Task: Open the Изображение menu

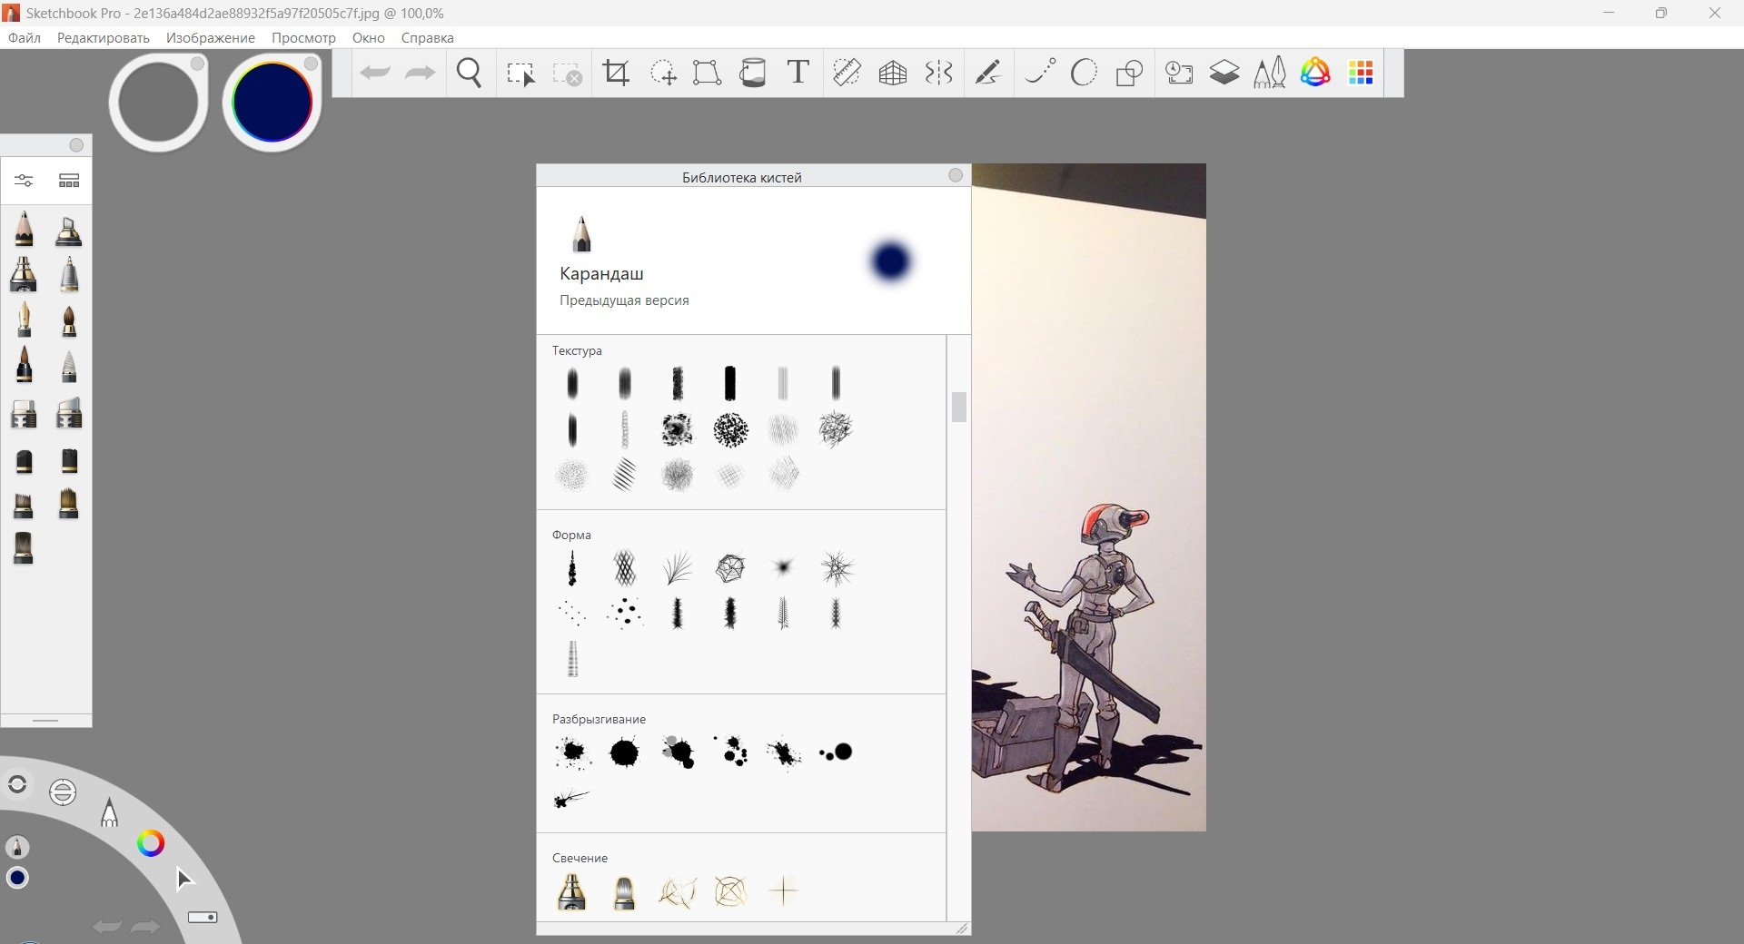Action: [210, 38]
